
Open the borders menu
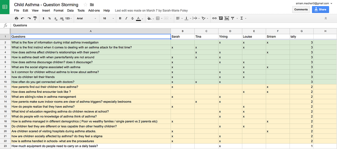point(159,18)
